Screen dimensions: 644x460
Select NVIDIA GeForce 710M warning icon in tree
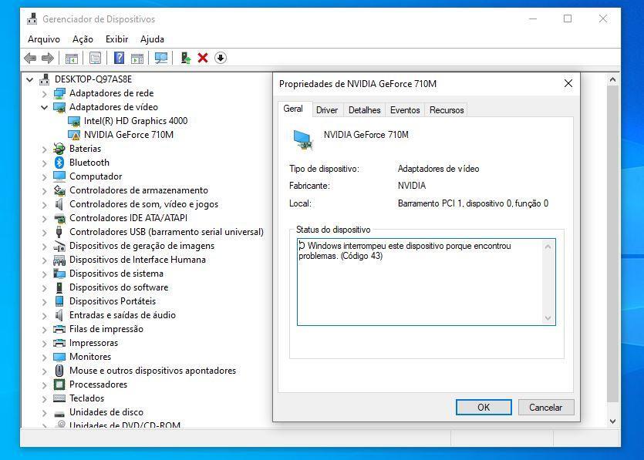(74, 135)
